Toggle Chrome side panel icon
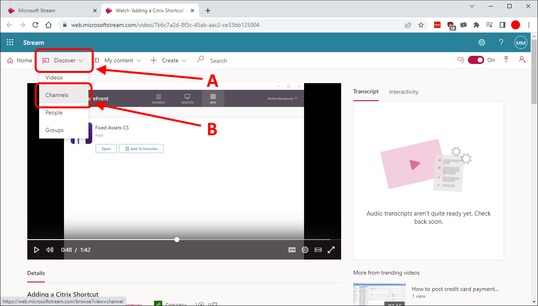 (x=503, y=25)
